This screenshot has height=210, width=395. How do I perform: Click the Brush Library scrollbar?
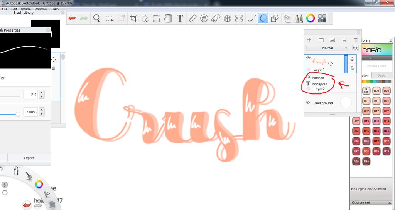63,57
